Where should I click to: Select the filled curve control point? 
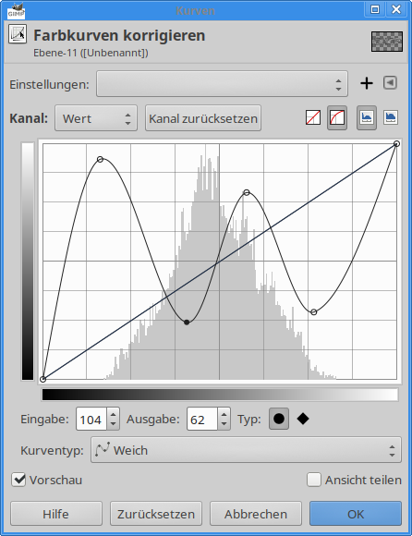(x=187, y=323)
